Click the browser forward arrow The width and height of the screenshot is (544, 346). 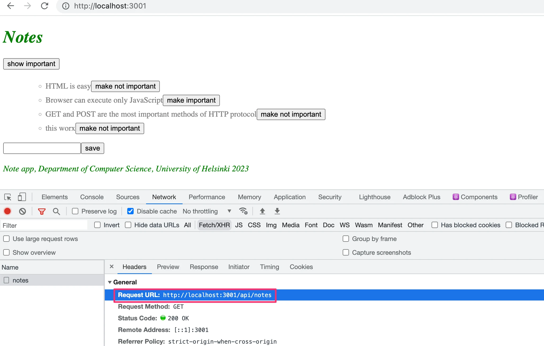(x=28, y=6)
